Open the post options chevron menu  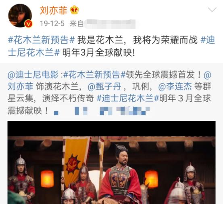212,10
